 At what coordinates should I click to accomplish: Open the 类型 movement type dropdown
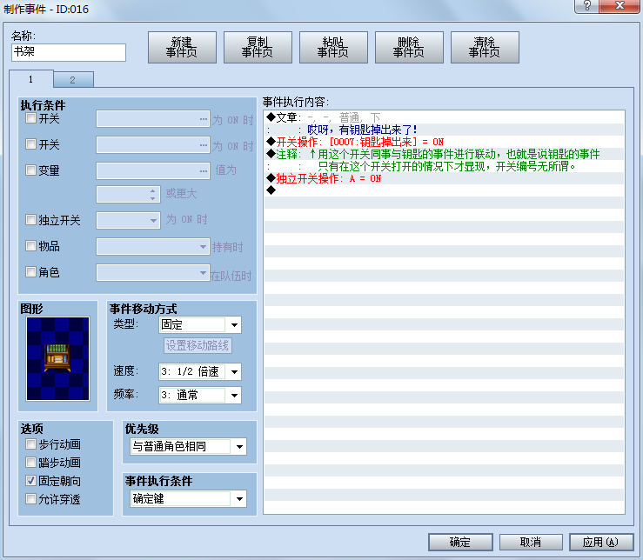coord(200,325)
